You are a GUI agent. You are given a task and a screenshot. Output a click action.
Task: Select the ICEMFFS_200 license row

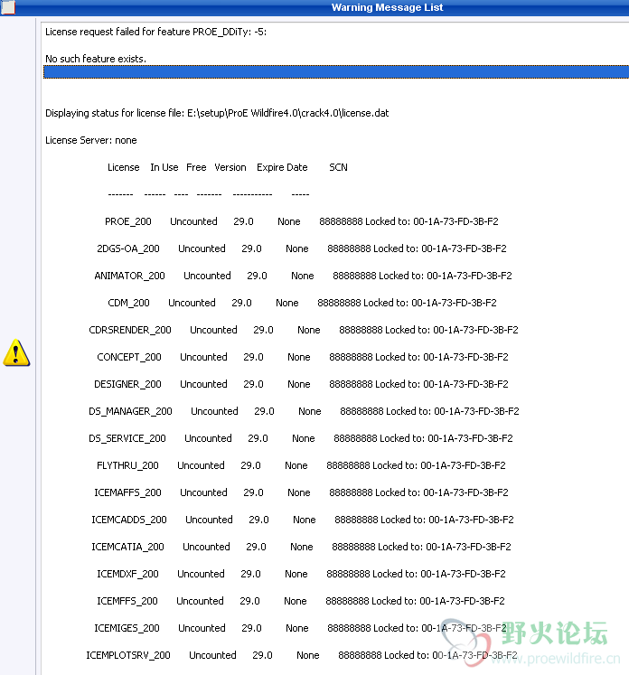pos(301,602)
